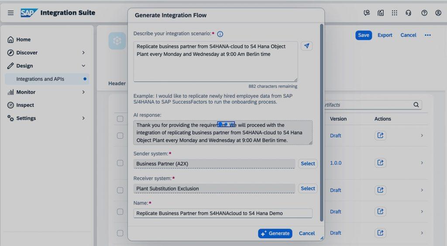The image size is (447, 246).
Task: Click the package icon tile beside the dialog
Action: (x=117, y=41)
